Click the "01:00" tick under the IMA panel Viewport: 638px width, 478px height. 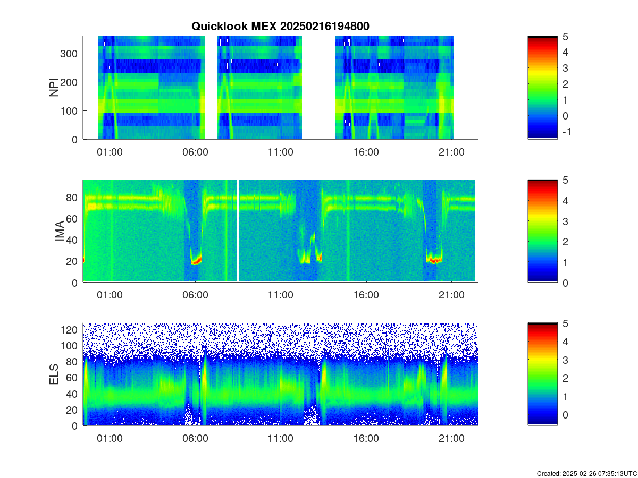[110, 295]
